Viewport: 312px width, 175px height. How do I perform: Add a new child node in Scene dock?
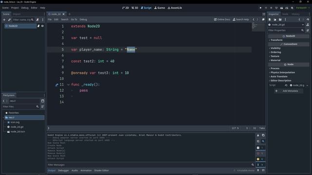(x=4, y=20)
